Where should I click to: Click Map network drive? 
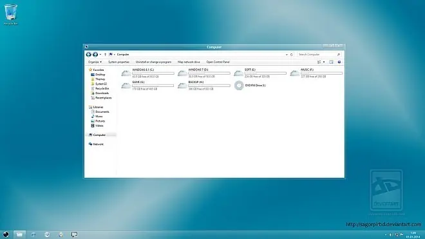click(x=189, y=62)
